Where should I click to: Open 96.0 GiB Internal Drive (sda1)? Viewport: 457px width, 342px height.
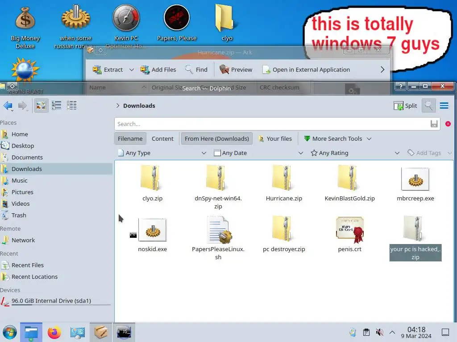point(56,301)
